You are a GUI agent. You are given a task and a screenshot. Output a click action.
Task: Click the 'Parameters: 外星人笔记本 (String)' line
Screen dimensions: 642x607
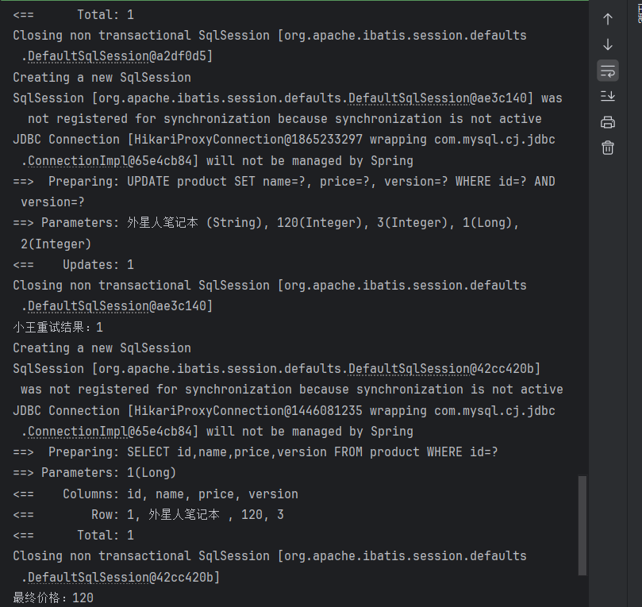tap(266, 223)
